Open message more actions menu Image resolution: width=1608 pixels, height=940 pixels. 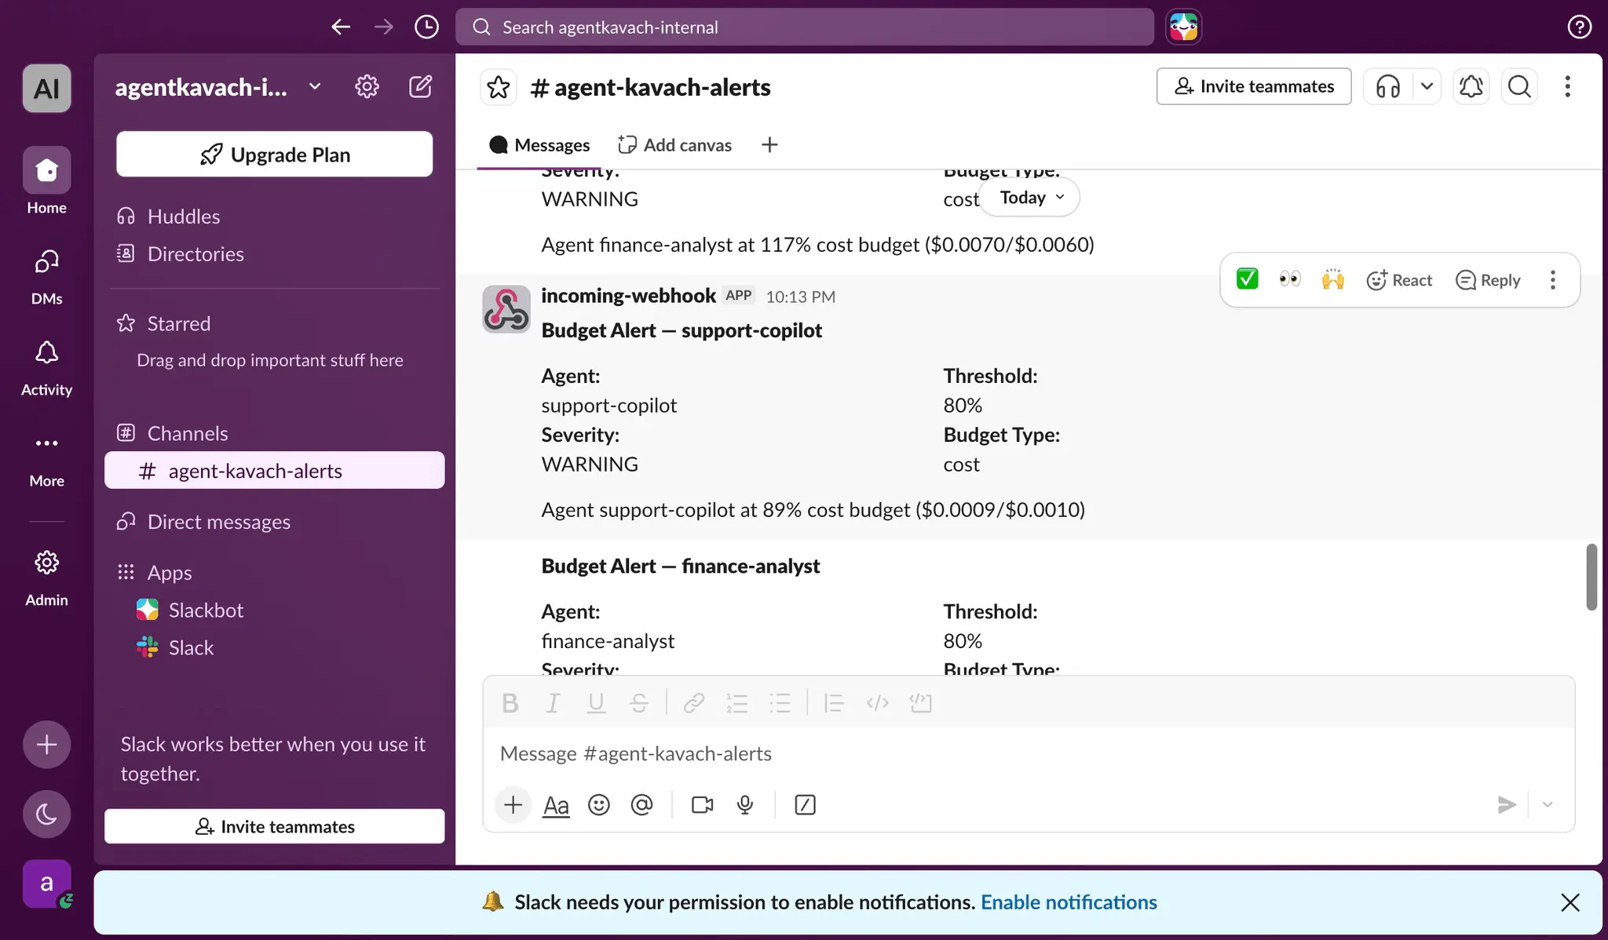point(1552,280)
